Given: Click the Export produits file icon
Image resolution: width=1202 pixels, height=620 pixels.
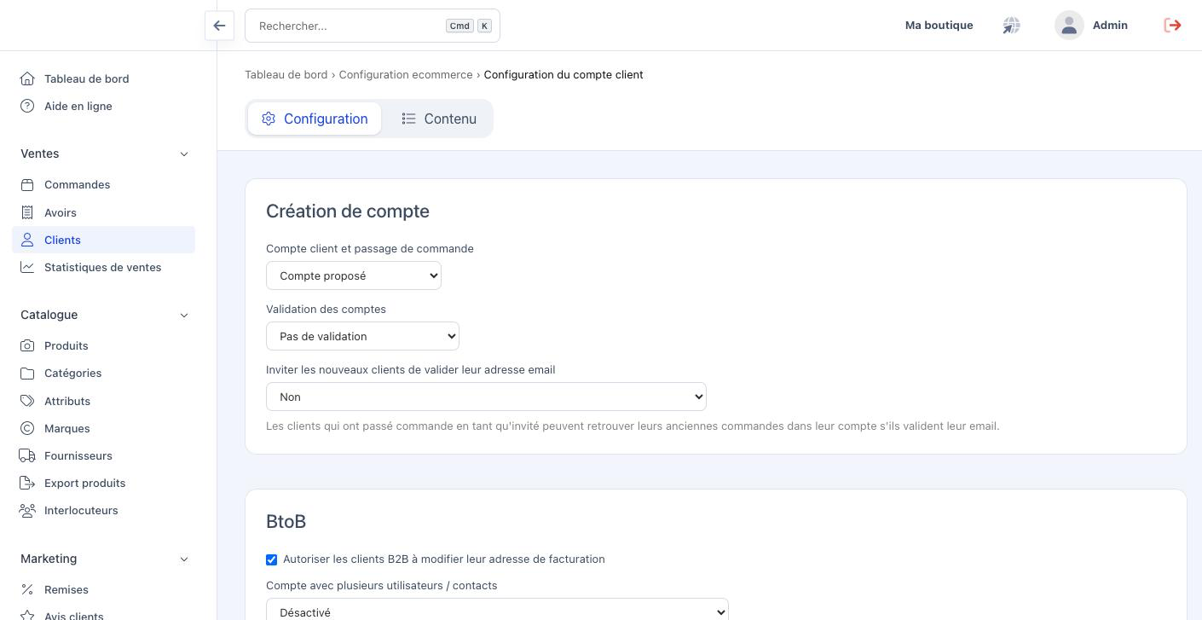Looking at the screenshot, I should [x=27, y=483].
